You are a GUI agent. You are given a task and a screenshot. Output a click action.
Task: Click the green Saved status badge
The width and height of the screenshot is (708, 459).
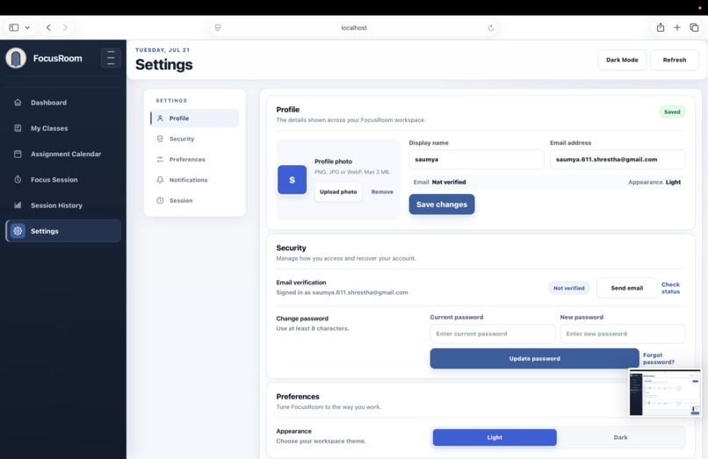click(672, 112)
